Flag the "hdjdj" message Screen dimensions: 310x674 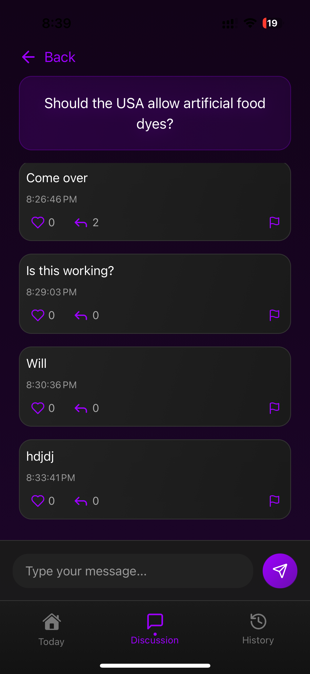[x=275, y=501]
